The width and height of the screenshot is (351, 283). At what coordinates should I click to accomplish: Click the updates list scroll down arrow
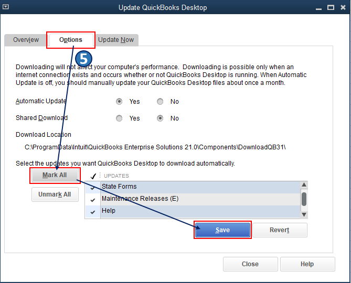pos(304,214)
